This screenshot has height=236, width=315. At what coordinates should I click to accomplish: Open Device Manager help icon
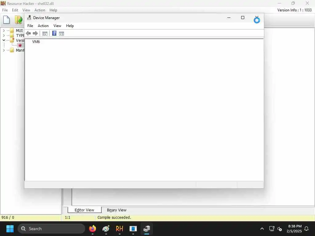[x=54, y=33]
